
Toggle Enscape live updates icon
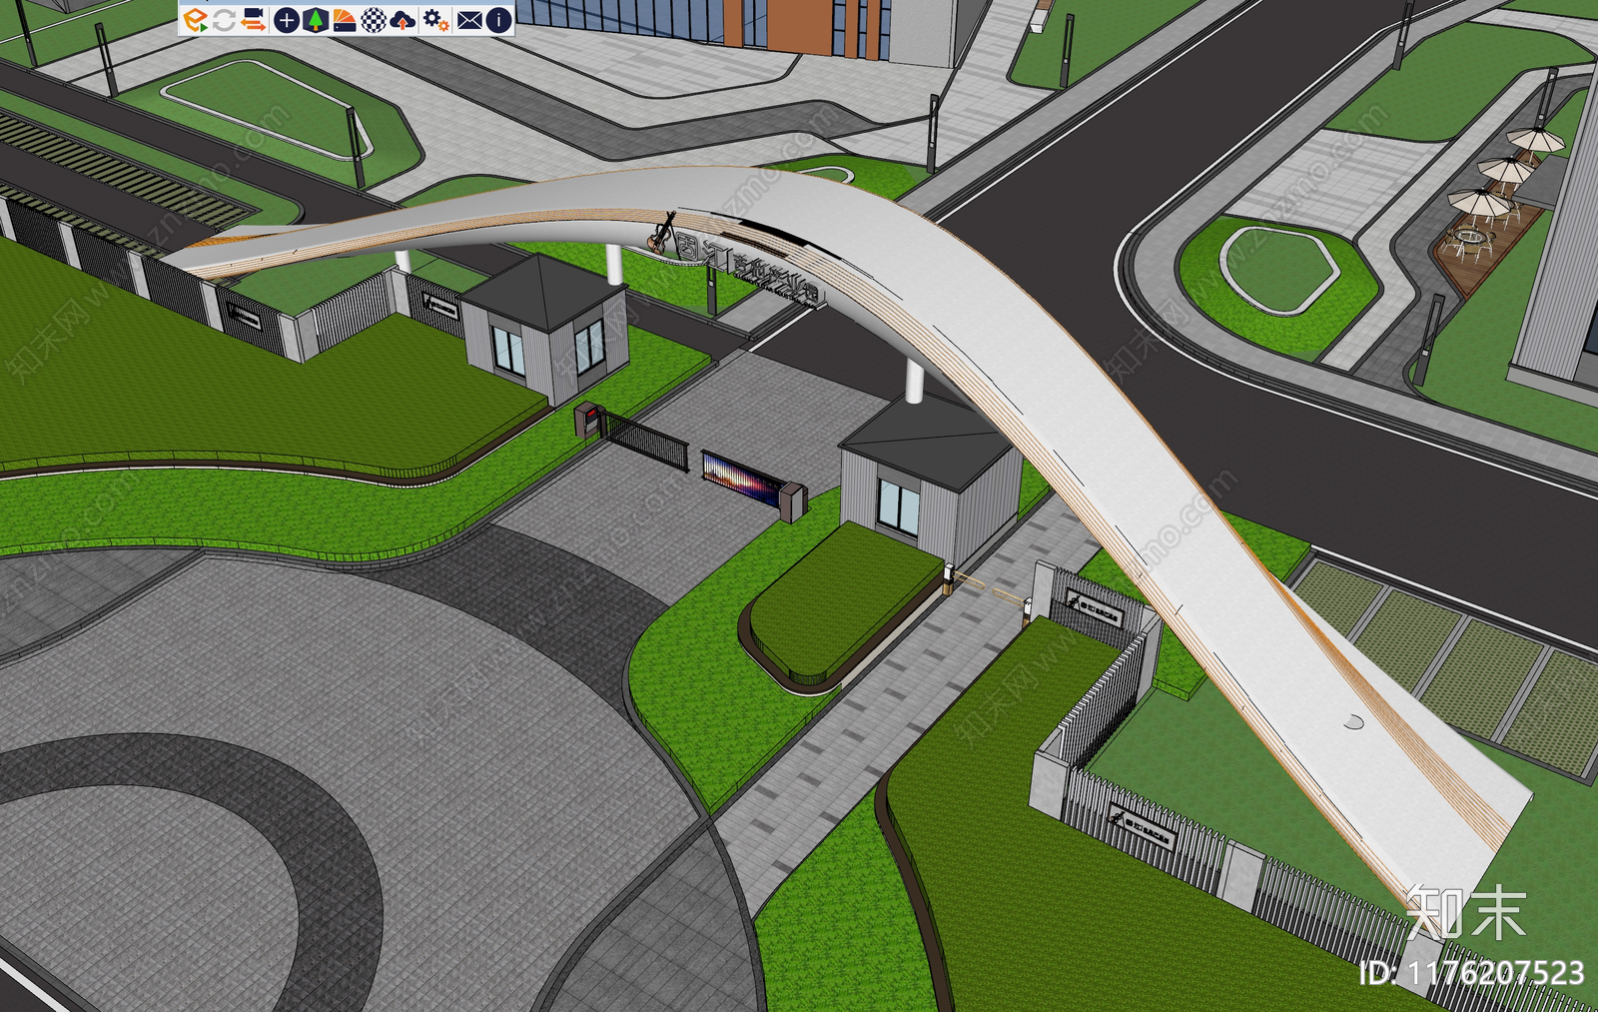click(x=224, y=19)
